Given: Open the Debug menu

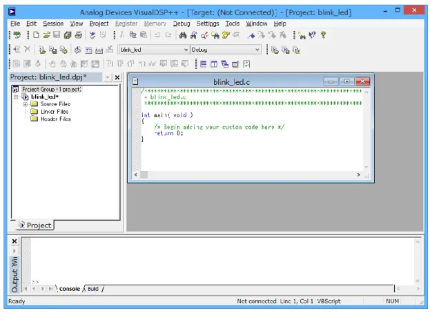Looking at the screenshot, I should (x=182, y=24).
